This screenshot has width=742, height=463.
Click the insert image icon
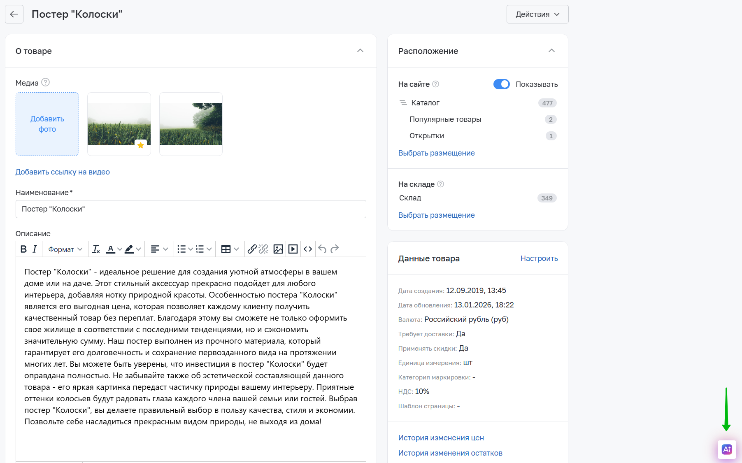point(278,249)
